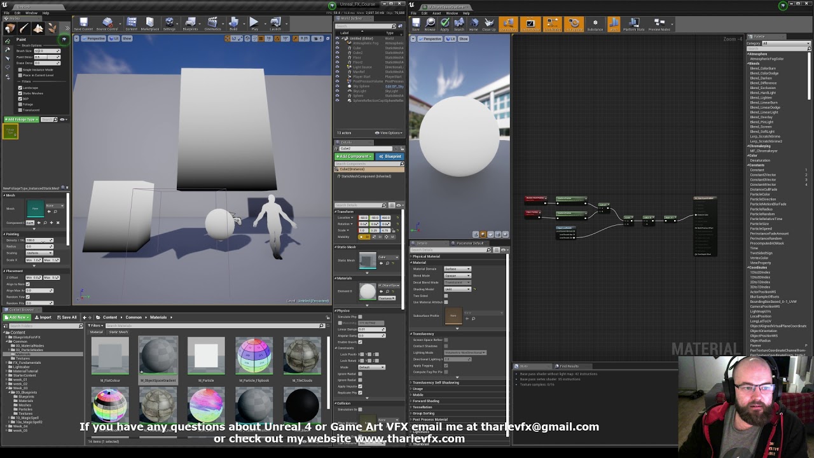Click the Build toolbar icon
This screenshot has width=814, height=458.
[x=233, y=24]
